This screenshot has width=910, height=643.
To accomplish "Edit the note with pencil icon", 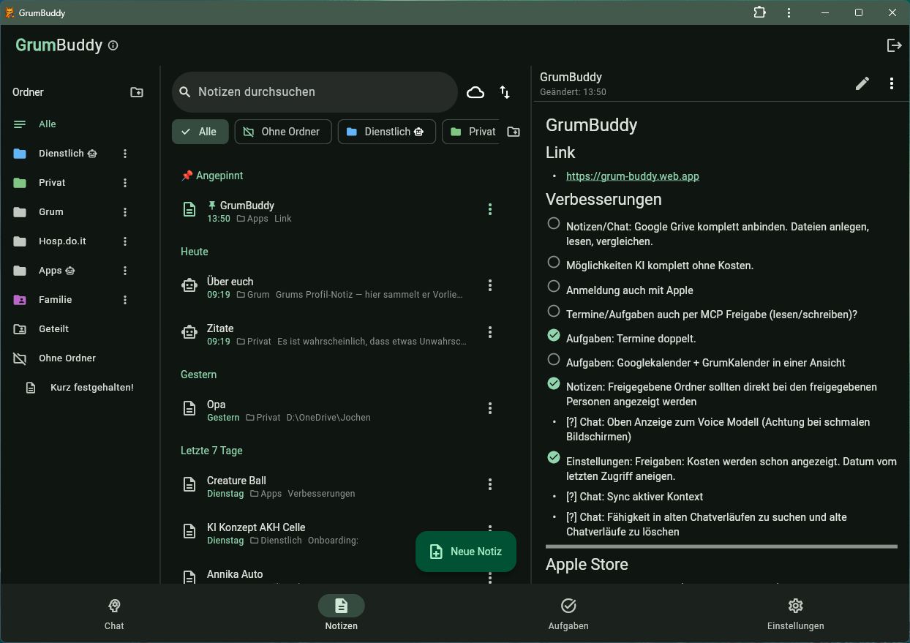I will 862,83.
